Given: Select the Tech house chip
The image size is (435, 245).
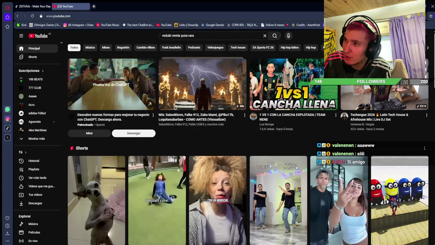Looking at the screenshot, I should tap(238, 48).
